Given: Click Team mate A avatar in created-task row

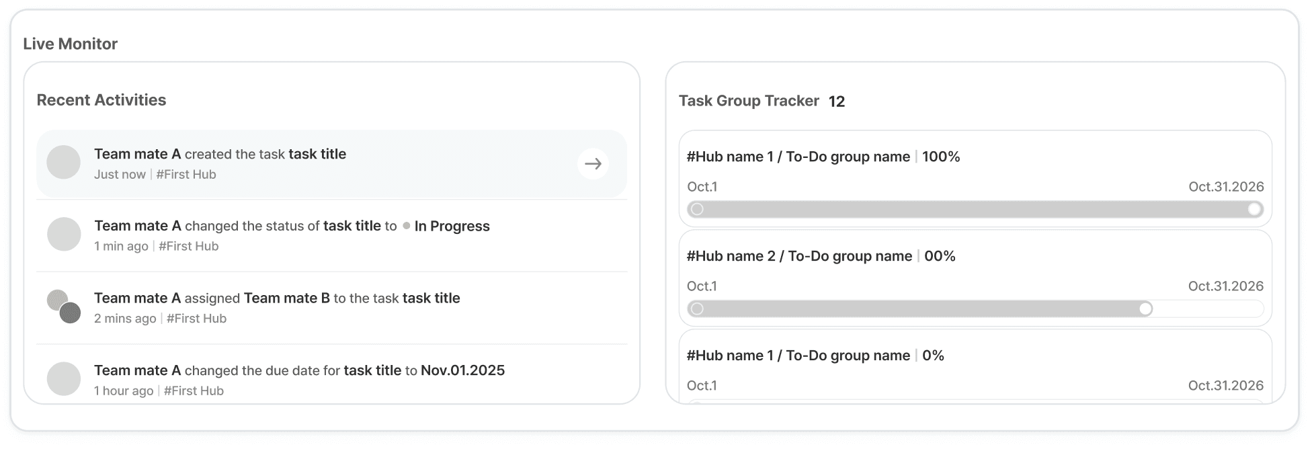Looking at the screenshot, I should (64, 163).
